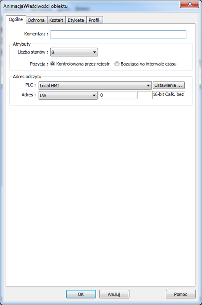Open the Profil tab

[94, 20]
